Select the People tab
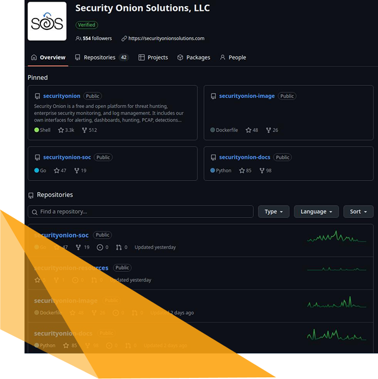378x379 pixels. (233, 58)
